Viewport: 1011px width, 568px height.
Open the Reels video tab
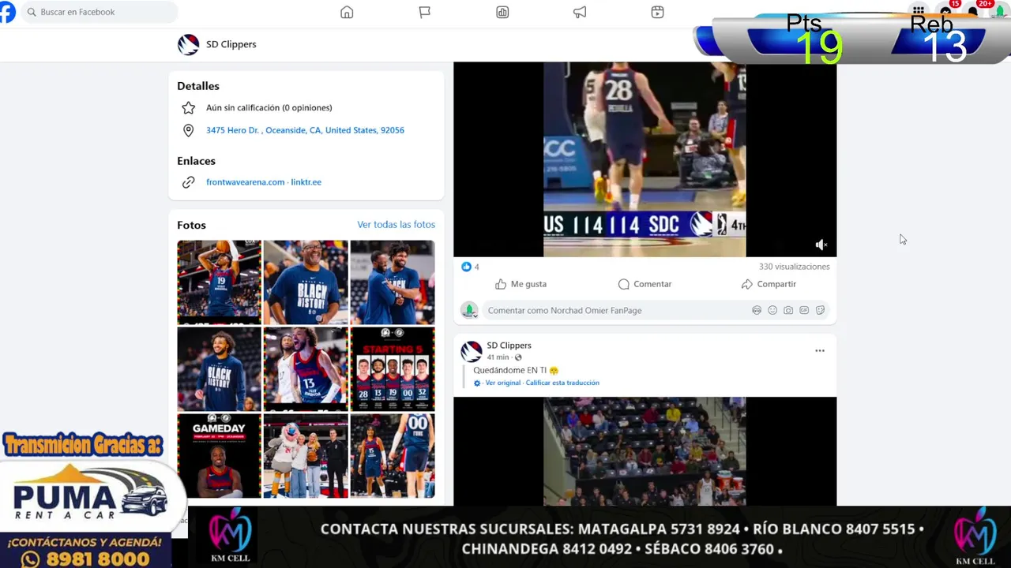657,12
